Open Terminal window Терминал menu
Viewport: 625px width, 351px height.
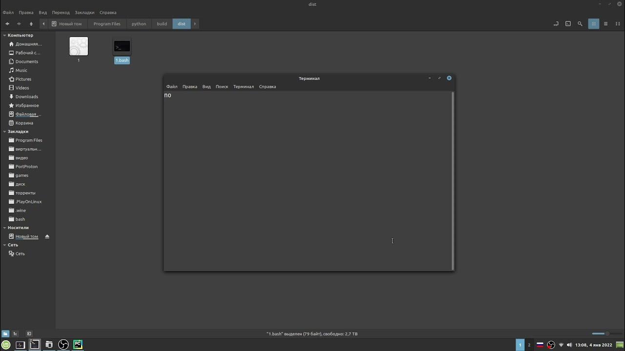pos(243,87)
